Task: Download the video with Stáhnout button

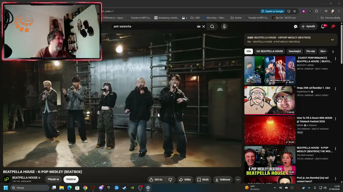Action: tap(223, 179)
